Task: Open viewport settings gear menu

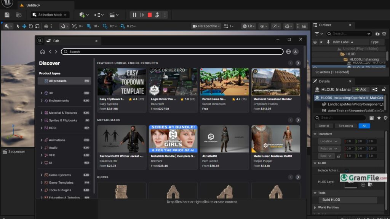Action: (x=288, y=26)
